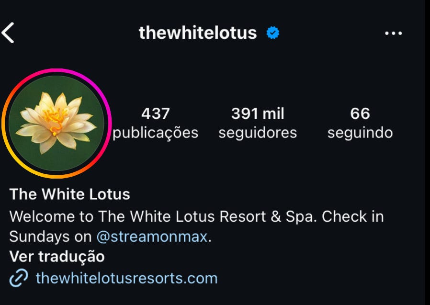Tap The White Lotus display name
430x305 pixels.
click(69, 194)
